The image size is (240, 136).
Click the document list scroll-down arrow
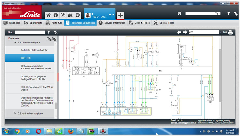point(56,117)
